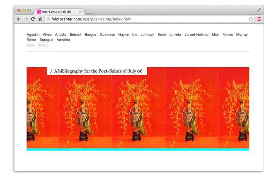Open the Venable link
Image resolution: width=278 pixels, height=181 pixels.
point(63,40)
